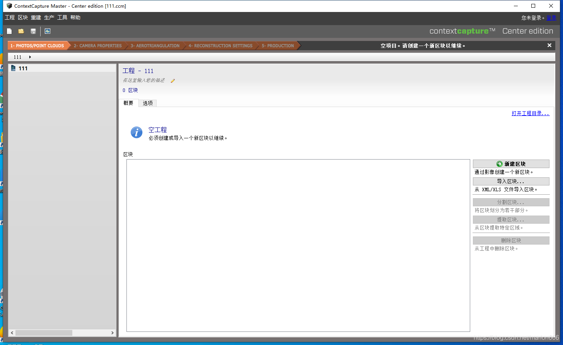563x345 pixels.
Task: Click the tree scrollbar left arrow
Action: [12, 333]
